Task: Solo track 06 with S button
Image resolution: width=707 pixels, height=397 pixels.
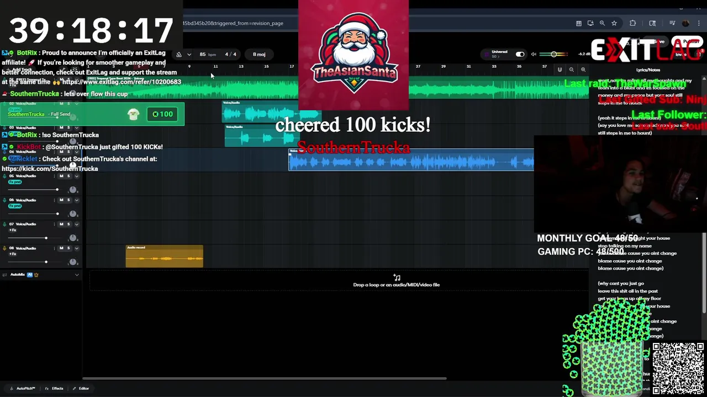Action: 68,200
